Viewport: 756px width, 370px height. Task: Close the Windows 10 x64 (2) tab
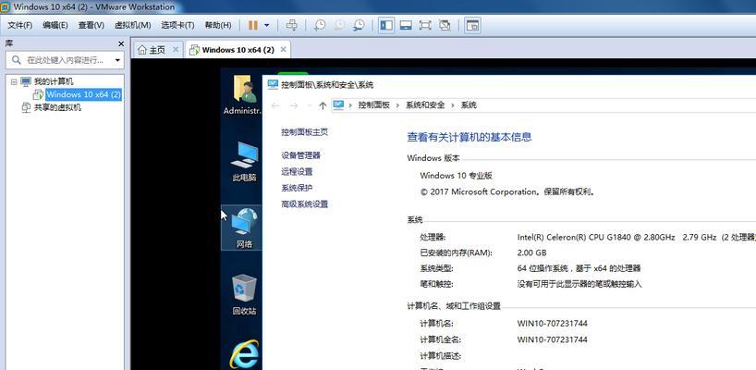284,49
